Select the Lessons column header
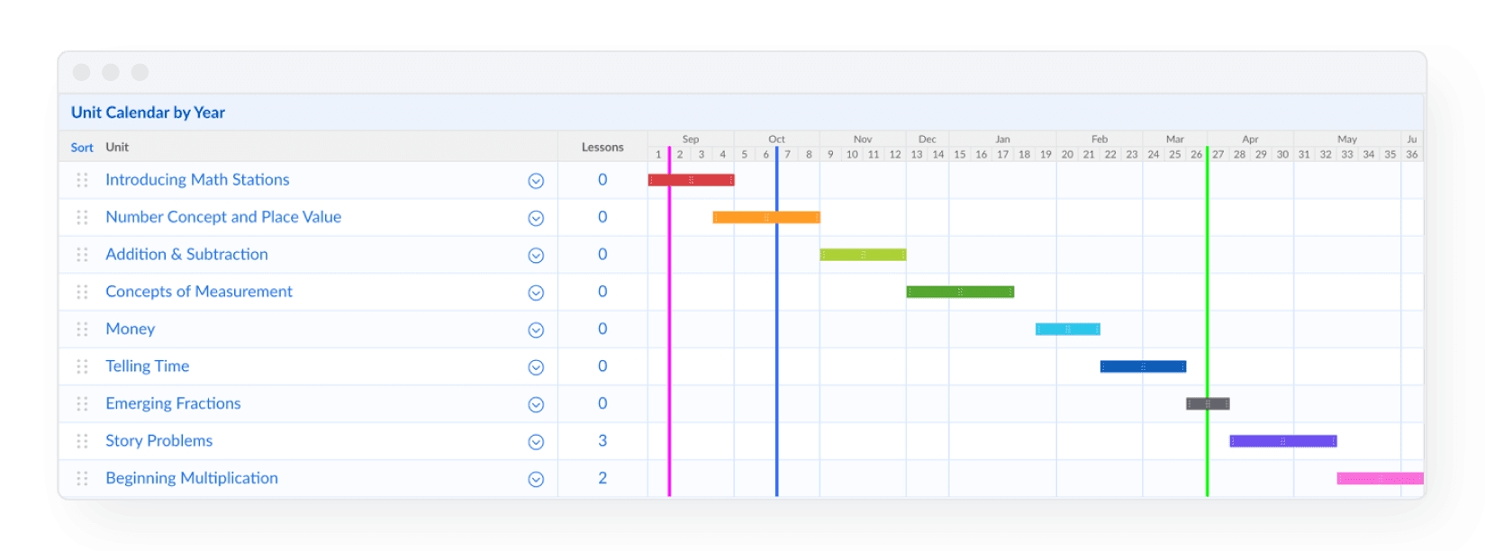The image size is (1485, 551). pyautogui.click(x=602, y=148)
